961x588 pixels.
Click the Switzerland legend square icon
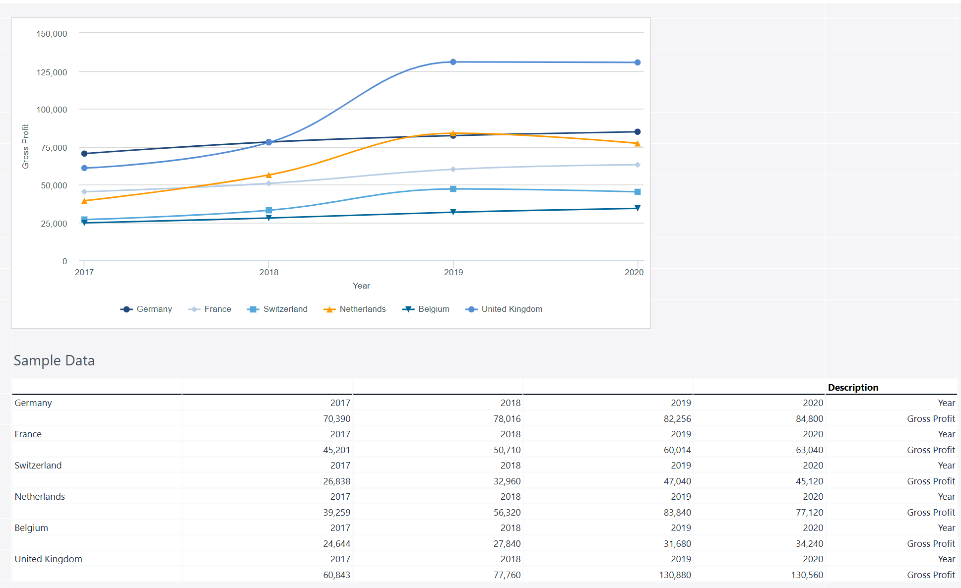click(x=253, y=309)
